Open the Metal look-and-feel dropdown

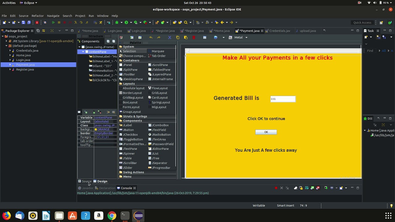tap(246, 37)
